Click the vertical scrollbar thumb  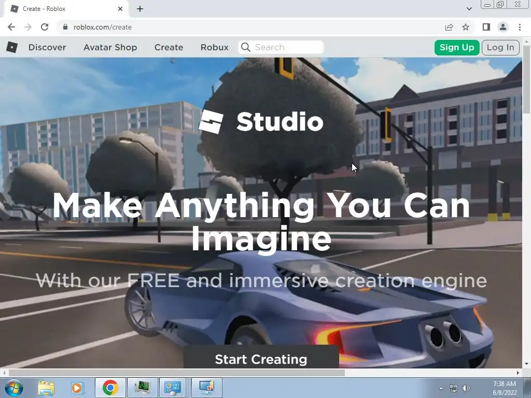pos(527,79)
